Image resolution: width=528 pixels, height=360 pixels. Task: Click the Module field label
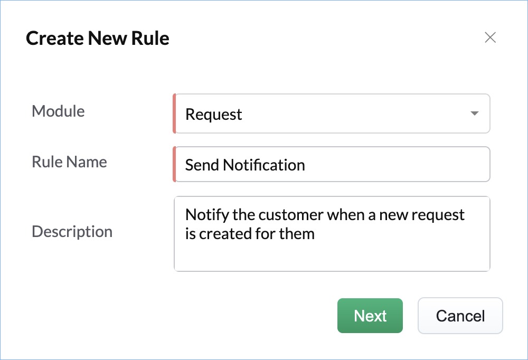(x=58, y=111)
